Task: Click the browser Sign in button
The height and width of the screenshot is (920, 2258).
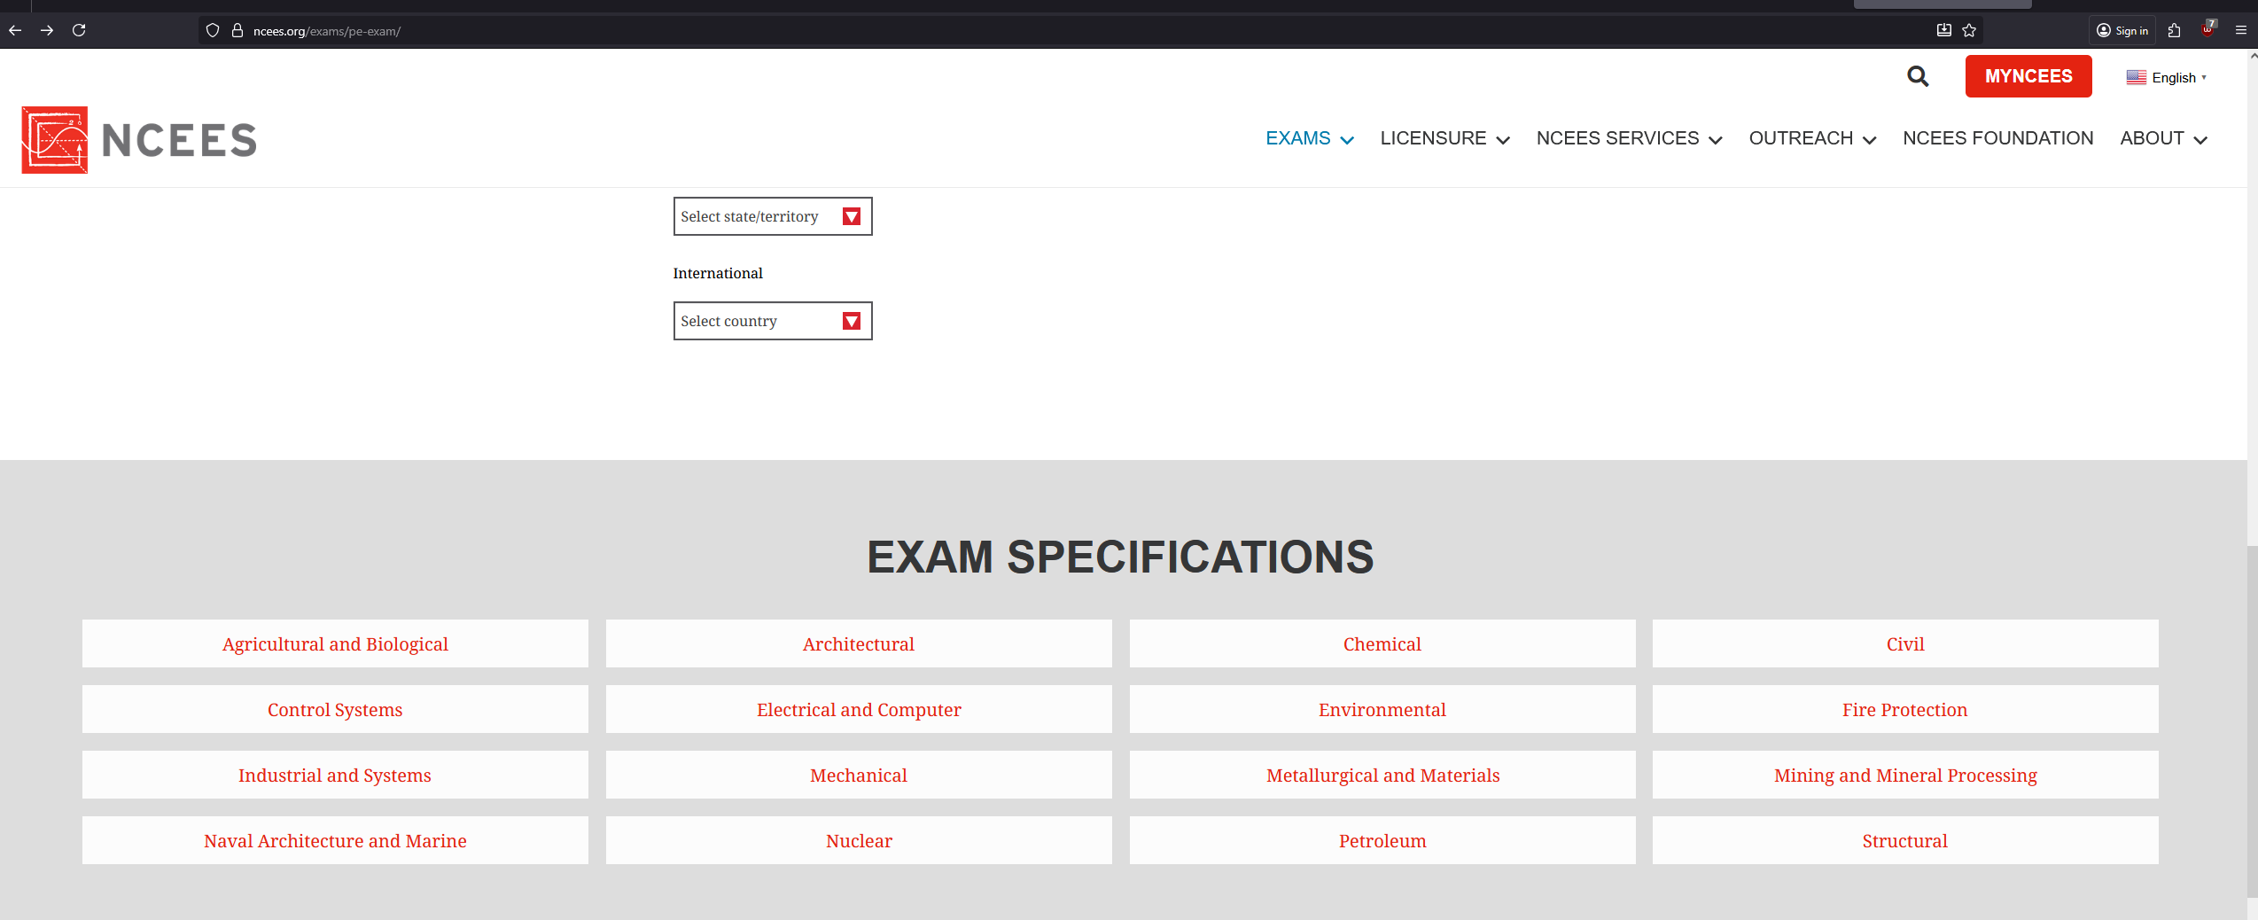Action: [x=2122, y=30]
